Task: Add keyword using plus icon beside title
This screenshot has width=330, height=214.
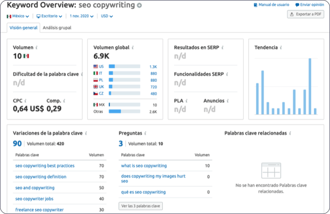Action: click(x=139, y=6)
